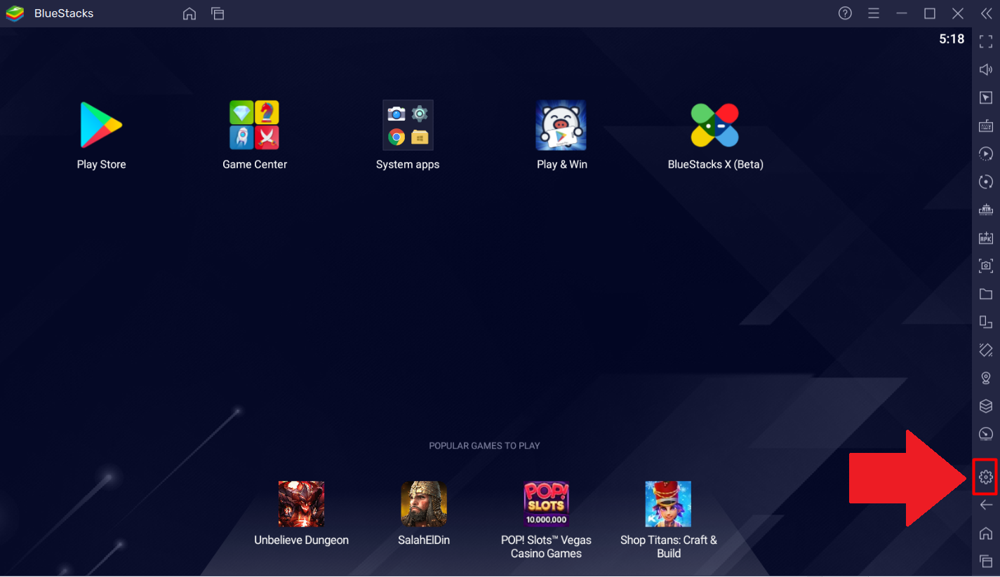This screenshot has width=1000, height=577.
Task: Open the SalahElDin game thumbnail
Action: pyautogui.click(x=424, y=503)
